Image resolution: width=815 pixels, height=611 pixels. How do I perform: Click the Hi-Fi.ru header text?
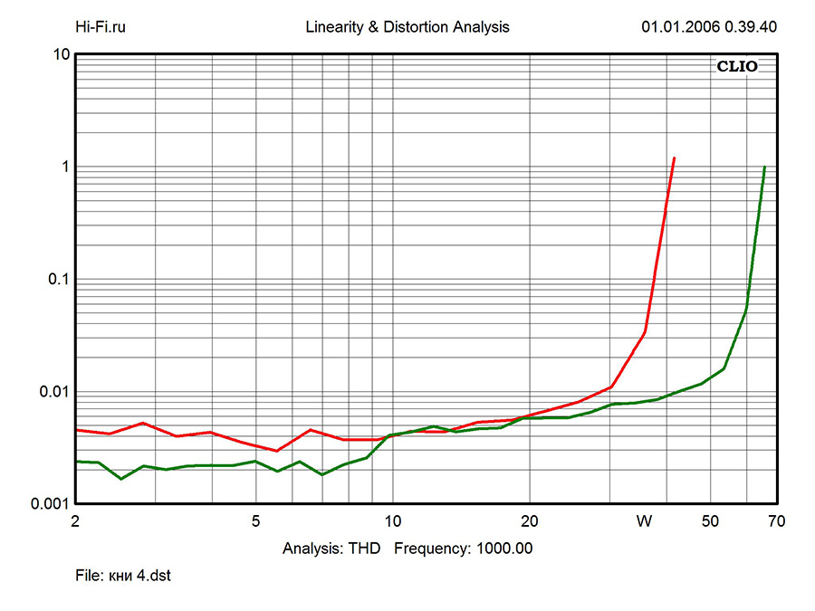click(x=100, y=27)
